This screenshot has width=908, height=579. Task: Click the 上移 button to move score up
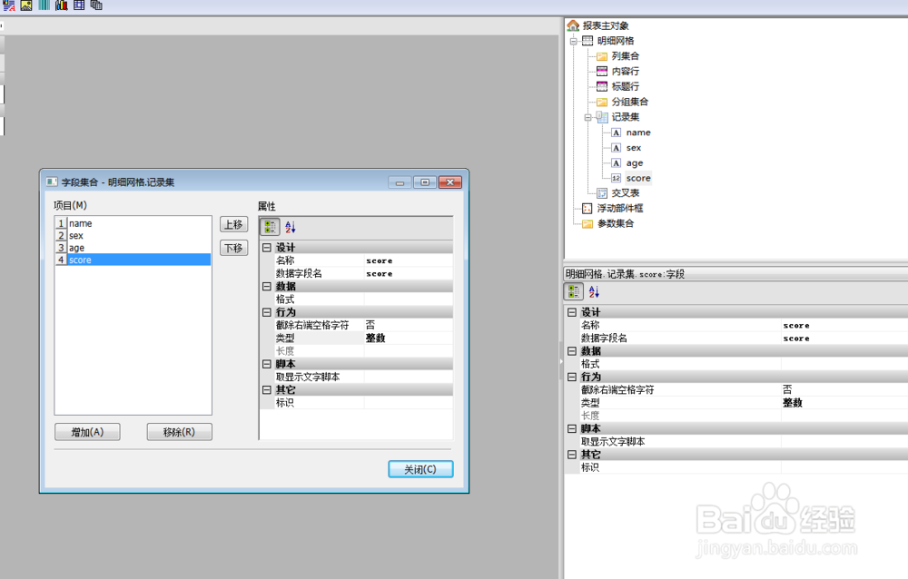233,226
